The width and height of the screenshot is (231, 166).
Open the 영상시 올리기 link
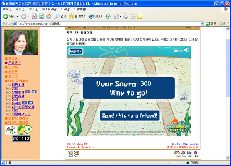tap(18, 118)
